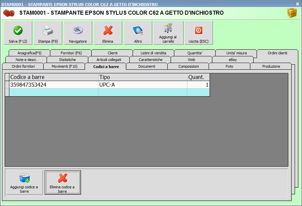This screenshot has width=302, height=206.
Task: Open the Documenti tab
Action: point(147,66)
